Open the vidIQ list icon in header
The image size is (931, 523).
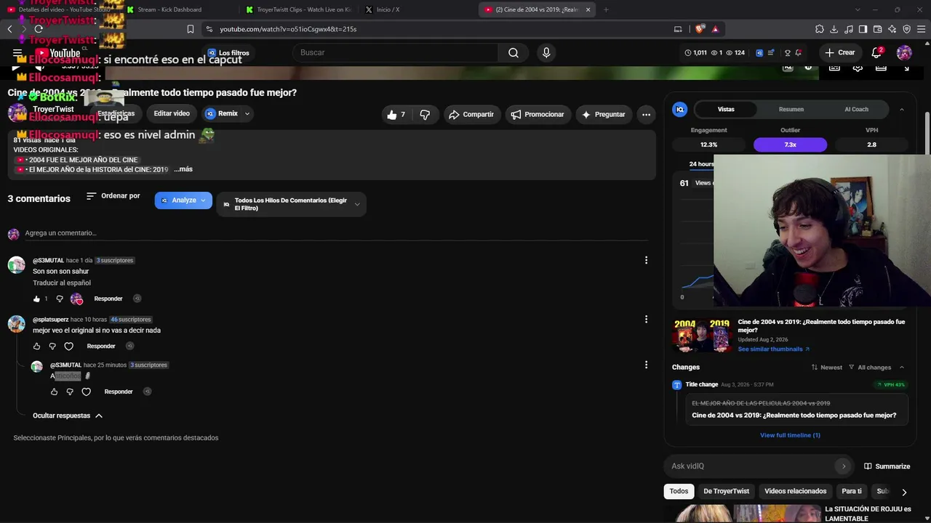tap(771, 53)
